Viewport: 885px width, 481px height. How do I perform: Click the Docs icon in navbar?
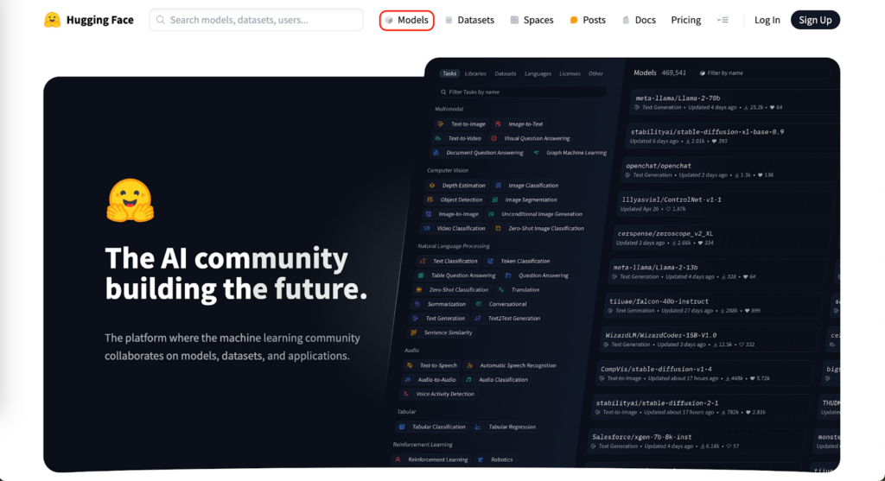626,20
